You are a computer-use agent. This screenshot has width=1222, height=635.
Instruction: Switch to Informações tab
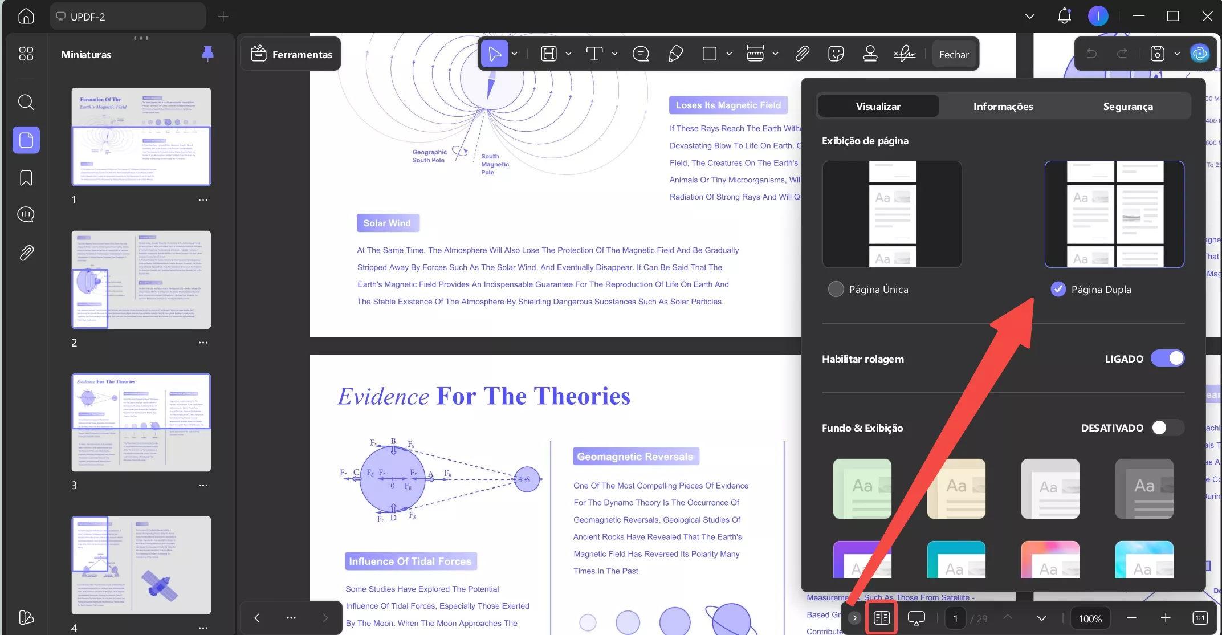point(1003,107)
